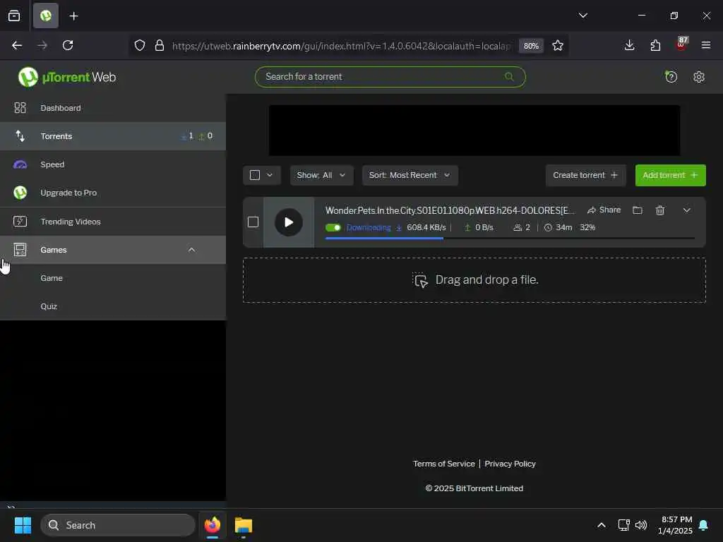Click Upgrade to Pro in sidebar

(112, 193)
